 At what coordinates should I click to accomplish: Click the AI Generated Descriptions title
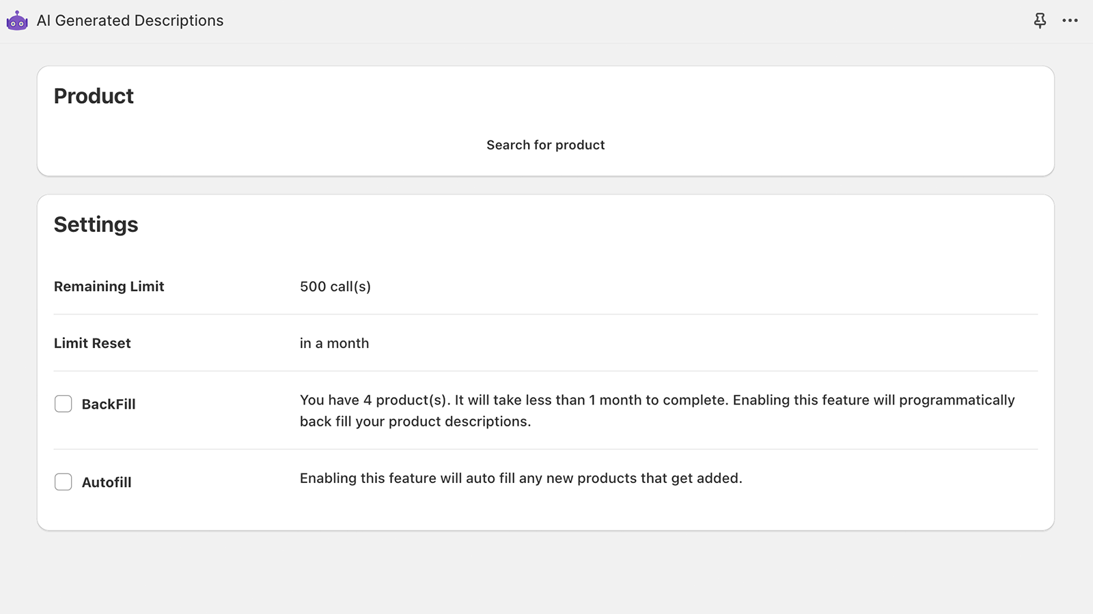point(130,20)
